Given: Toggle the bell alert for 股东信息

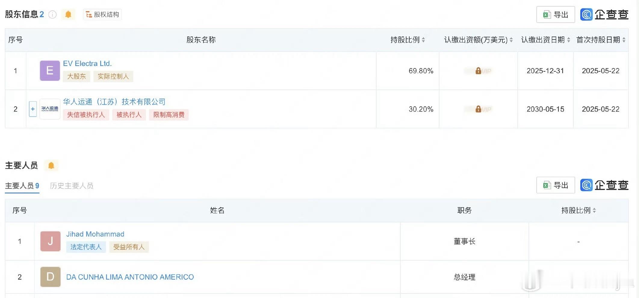Looking at the screenshot, I should coord(68,14).
